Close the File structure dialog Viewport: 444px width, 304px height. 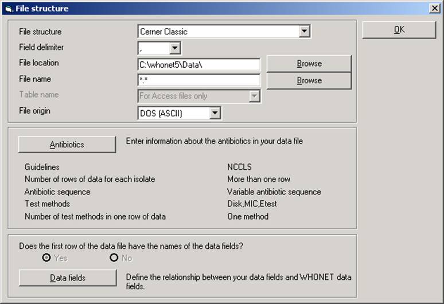435,8
